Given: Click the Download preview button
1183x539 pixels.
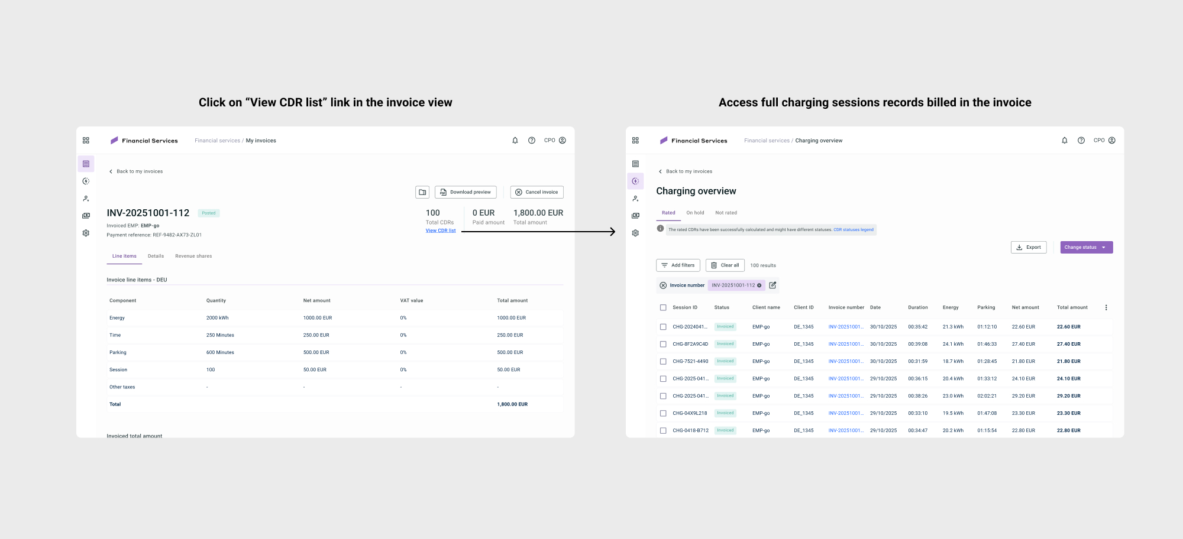Looking at the screenshot, I should point(466,192).
